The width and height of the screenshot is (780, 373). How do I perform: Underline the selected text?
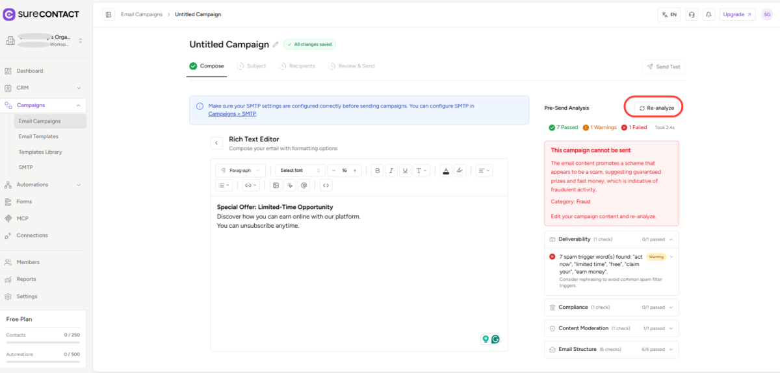pyautogui.click(x=406, y=171)
